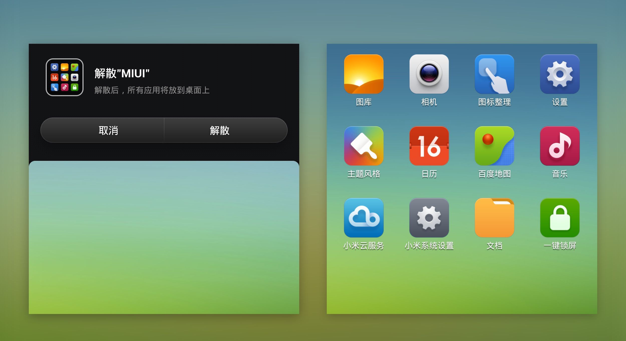Click the 小米系统设置 label text
This screenshot has height=341, width=626.
(429, 246)
